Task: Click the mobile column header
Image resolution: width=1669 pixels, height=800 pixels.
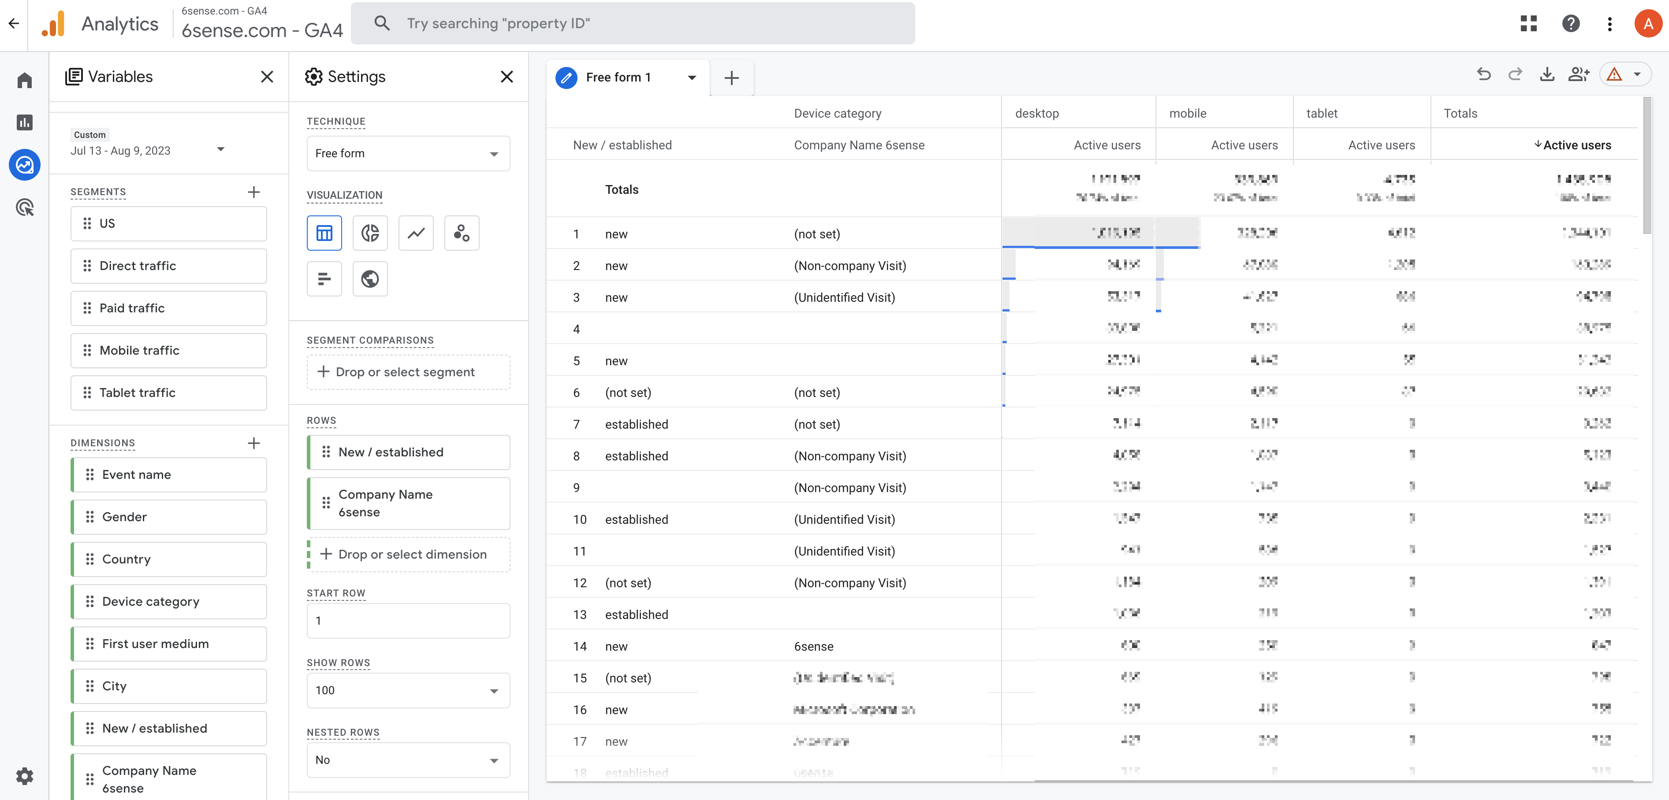Action: (x=1188, y=113)
